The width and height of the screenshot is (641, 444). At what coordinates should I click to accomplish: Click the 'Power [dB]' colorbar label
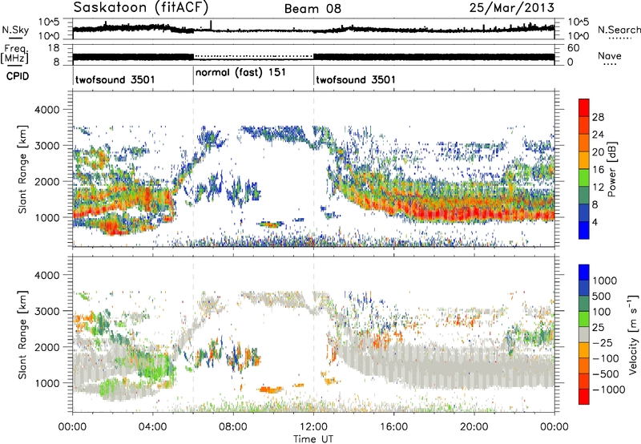611,169
